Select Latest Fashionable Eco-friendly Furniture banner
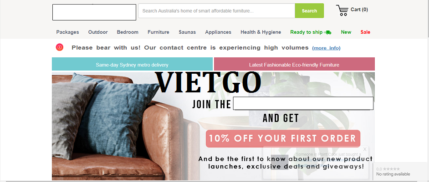Viewport: 429px width, 182px height. 294,64
